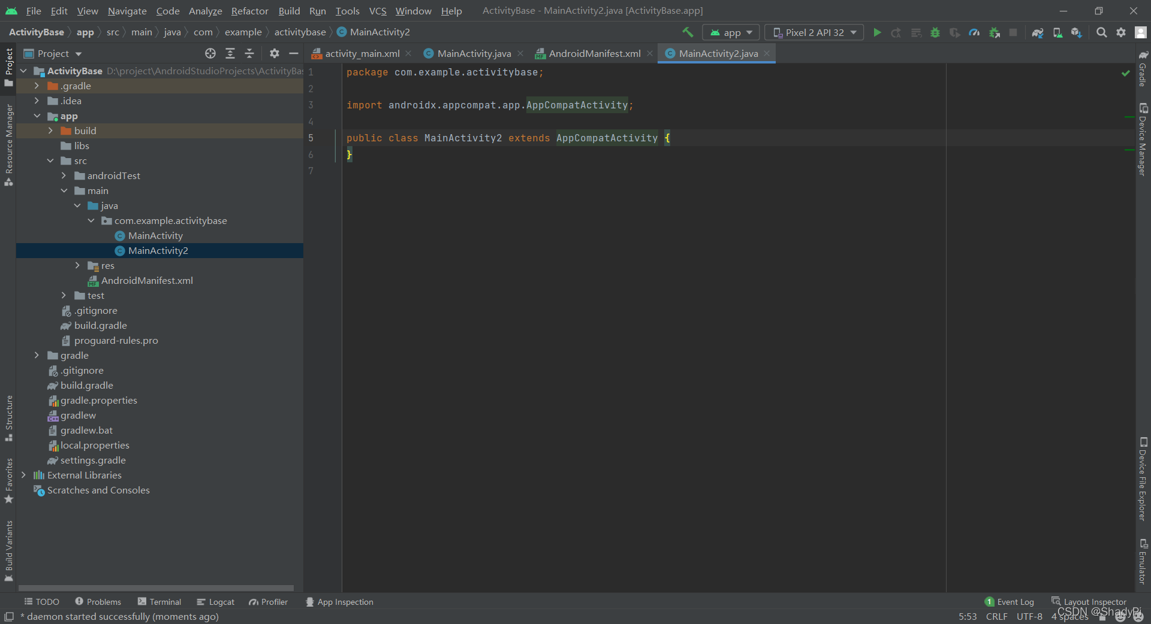Select MainActivity in project tree
The image size is (1151, 624).
coord(155,235)
